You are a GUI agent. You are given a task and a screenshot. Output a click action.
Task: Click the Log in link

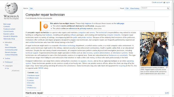pos(167,2)
